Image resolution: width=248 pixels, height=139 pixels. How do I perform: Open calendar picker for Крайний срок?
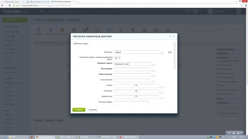pos(136,97)
